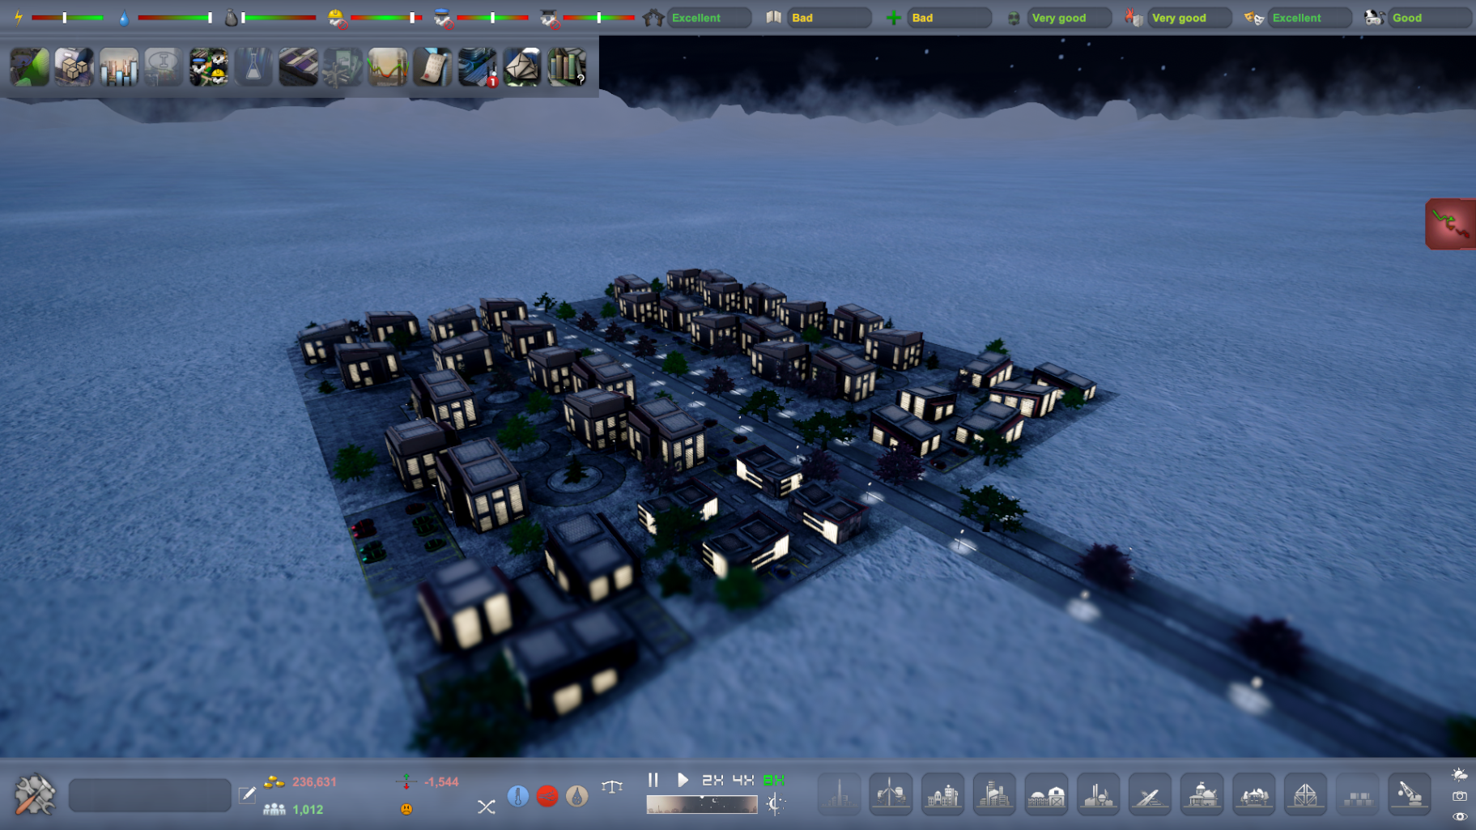Click the culture masks Excellent rating

coord(1309,18)
